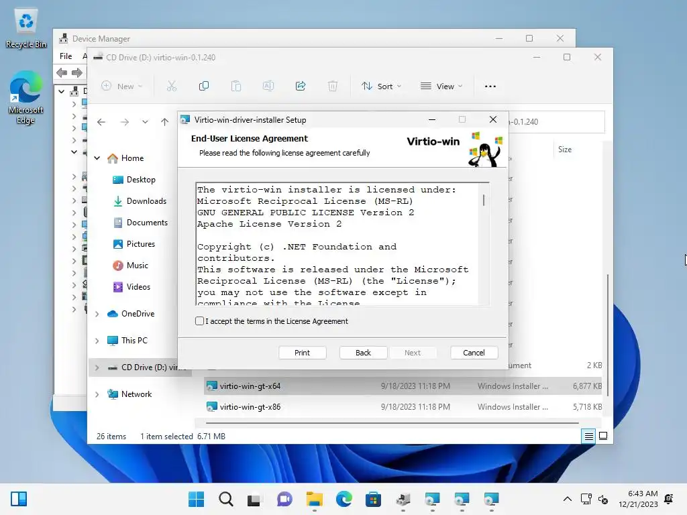Viewport: 687px width, 515px height.
Task: Switch to large thumbnails view icon
Action: pos(603,436)
